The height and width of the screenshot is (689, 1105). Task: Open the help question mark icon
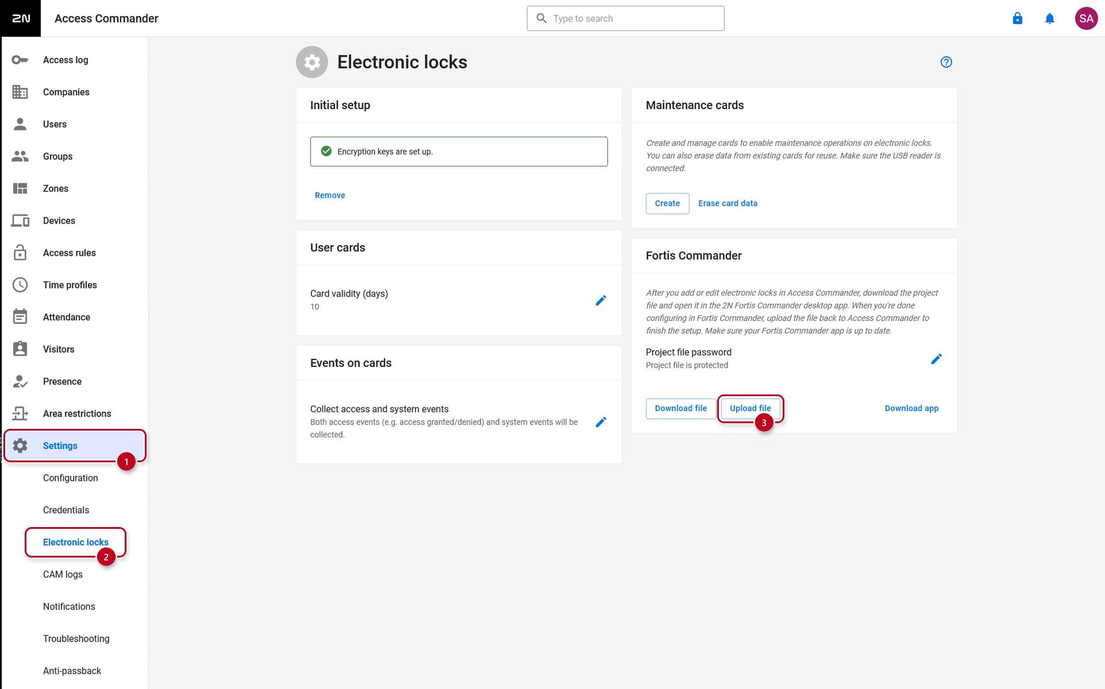[x=946, y=62]
